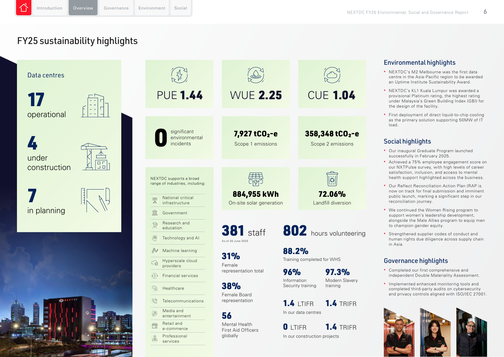Click the page number 6
This screenshot has width=504, height=357.
pos(485,12)
